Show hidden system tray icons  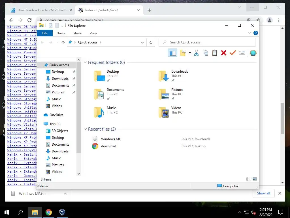(x=240, y=212)
